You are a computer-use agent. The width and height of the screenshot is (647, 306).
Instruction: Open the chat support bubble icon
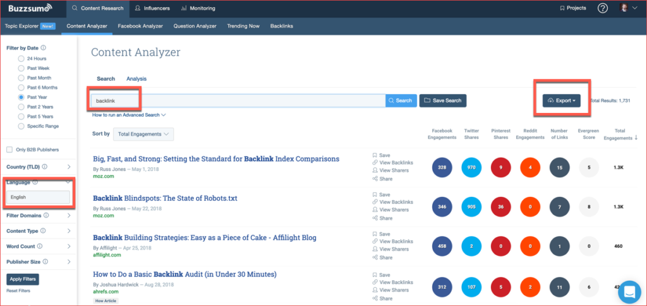click(629, 291)
